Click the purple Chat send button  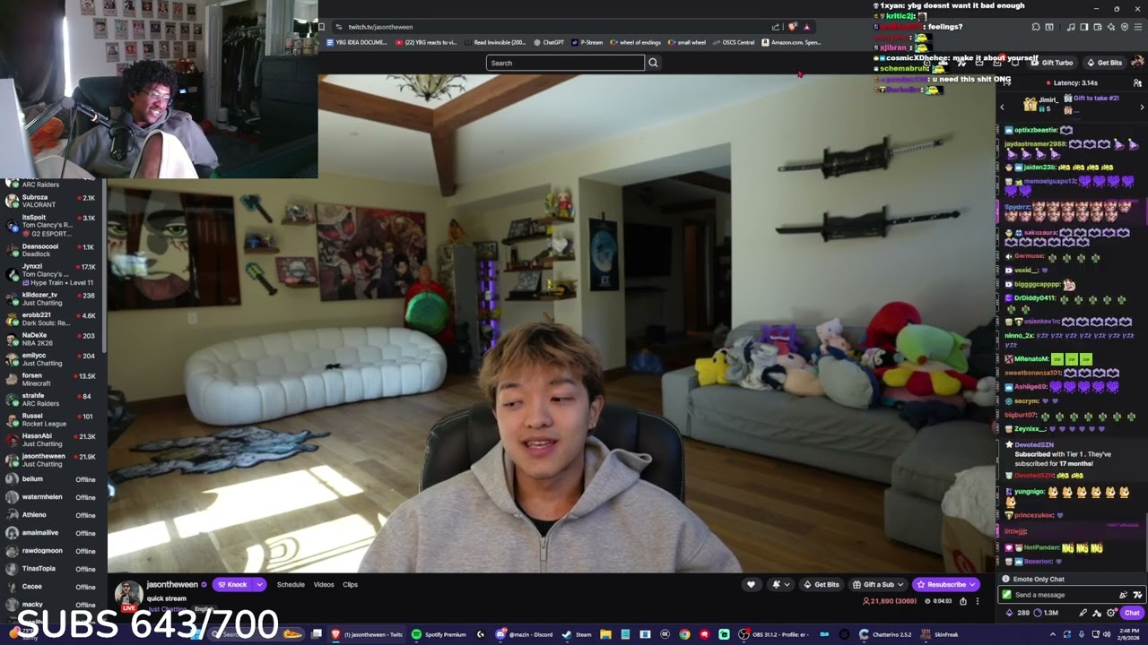[1132, 613]
